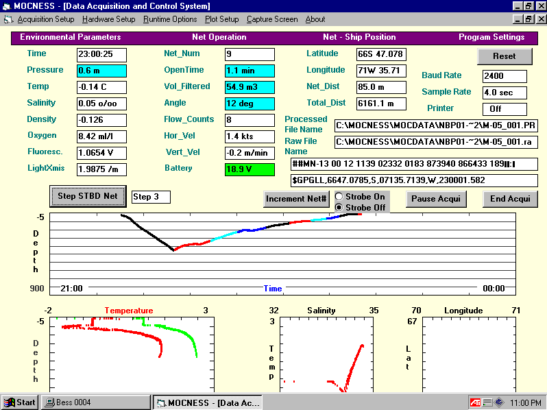Open the Windows Start button
The height and width of the screenshot is (410, 547).
pos(20,402)
